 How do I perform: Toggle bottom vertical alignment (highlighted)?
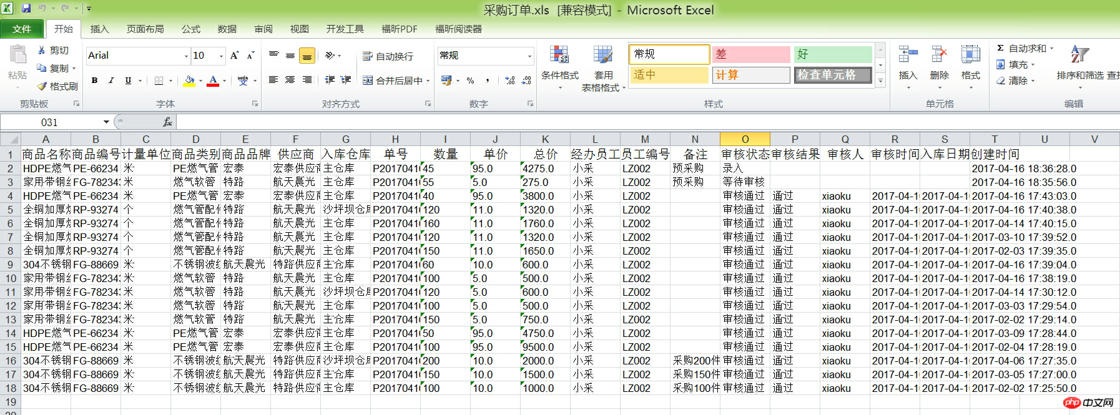click(x=307, y=56)
